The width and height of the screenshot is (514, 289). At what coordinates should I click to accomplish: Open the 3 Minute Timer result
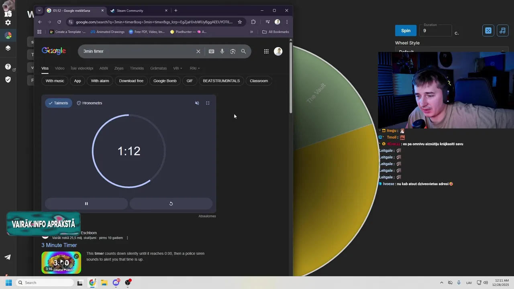59,245
